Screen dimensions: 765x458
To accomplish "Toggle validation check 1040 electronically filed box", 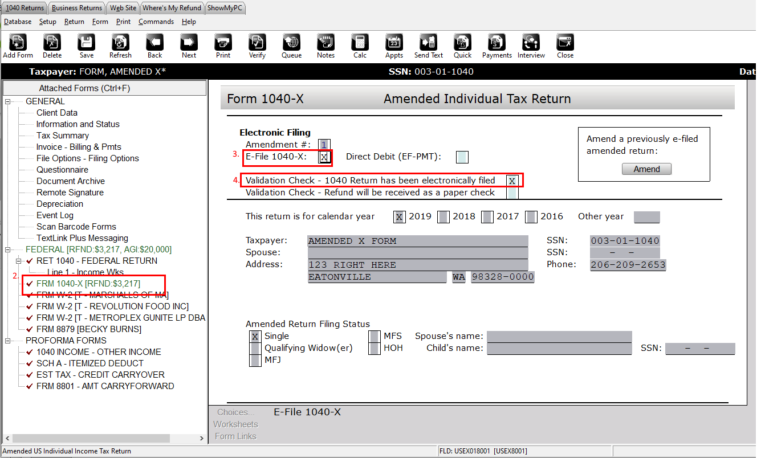I will click(x=512, y=181).
